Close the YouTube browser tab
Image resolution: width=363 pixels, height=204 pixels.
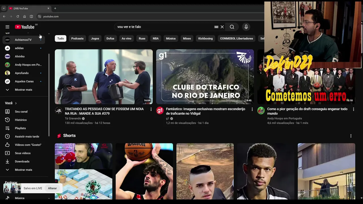(x=48, y=8)
